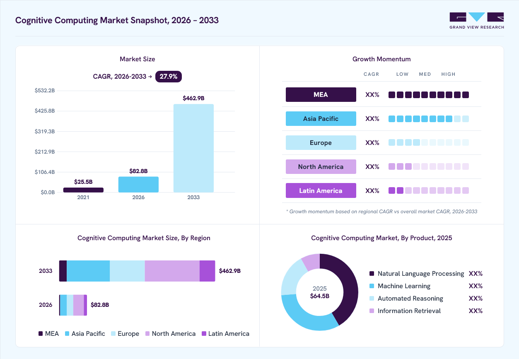
Task: Click the page title Cognitive Computing Market Snapshot
Action: (117, 20)
